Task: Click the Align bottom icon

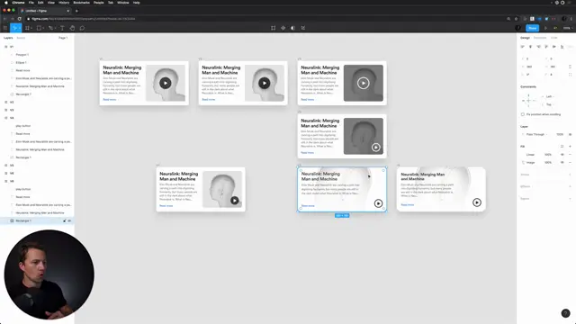Action: [x=562, y=47]
